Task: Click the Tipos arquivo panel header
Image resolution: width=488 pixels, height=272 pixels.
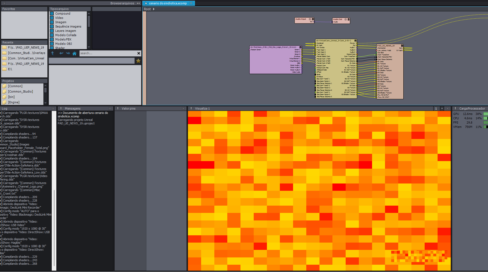Action: coord(70,9)
